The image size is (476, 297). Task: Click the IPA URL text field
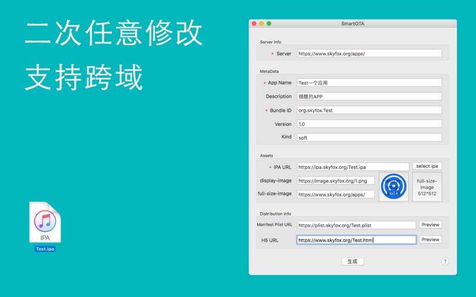click(x=353, y=167)
